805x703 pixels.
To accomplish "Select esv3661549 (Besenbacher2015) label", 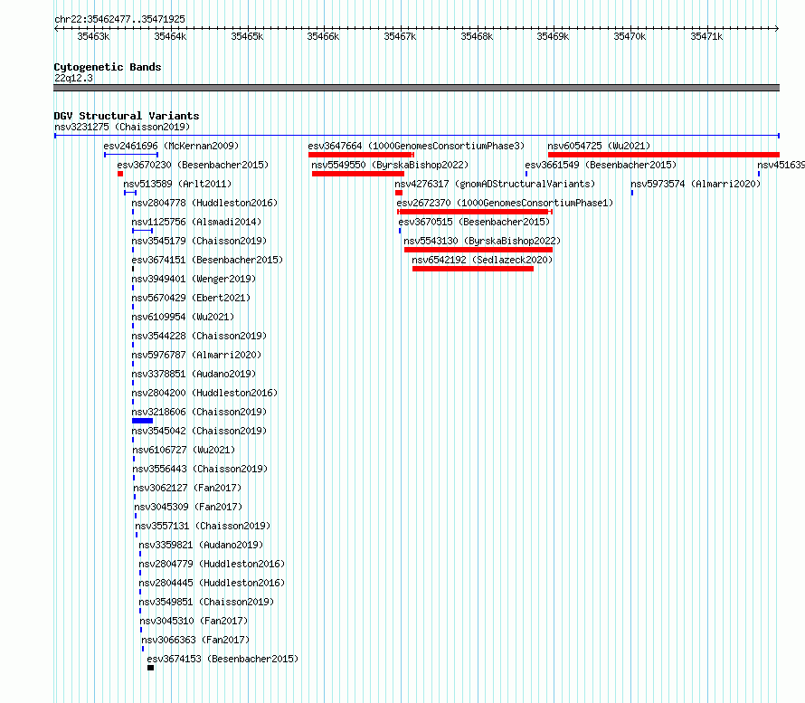I will click(601, 165).
